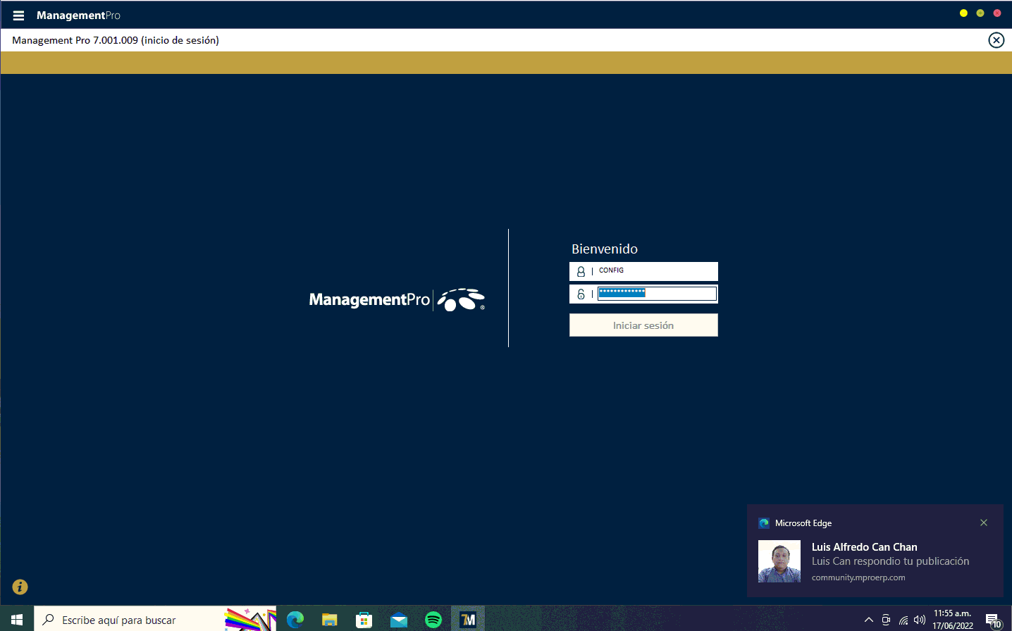Open the Mail app from taskbar
This screenshot has height=631, width=1012.
click(x=399, y=620)
